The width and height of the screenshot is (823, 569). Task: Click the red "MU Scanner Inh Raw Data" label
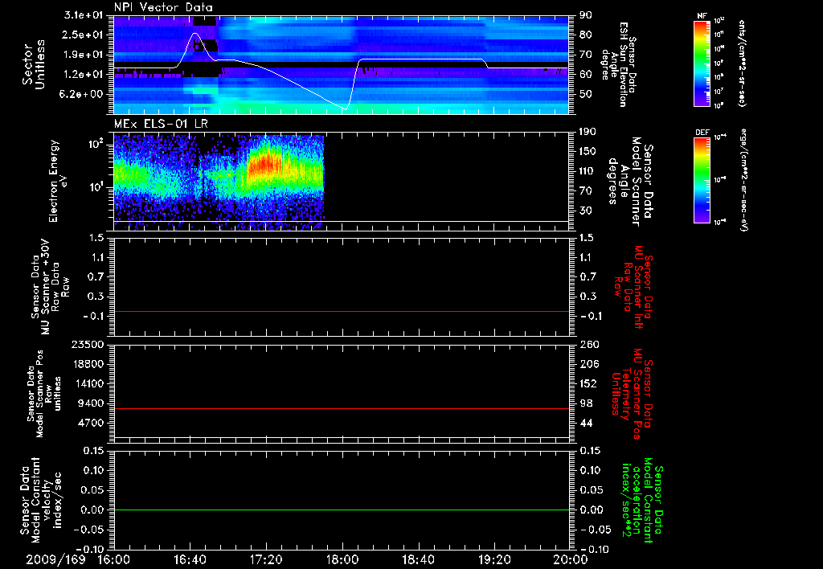tap(633, 287)
